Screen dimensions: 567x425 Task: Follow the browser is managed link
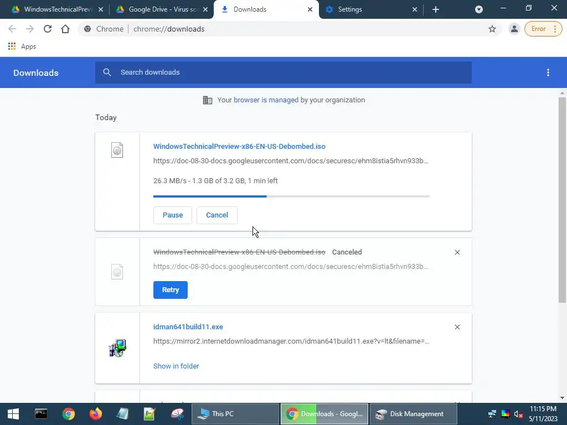266,100
